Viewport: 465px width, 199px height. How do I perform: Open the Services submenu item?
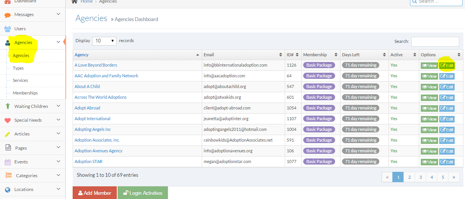(20, 80)
